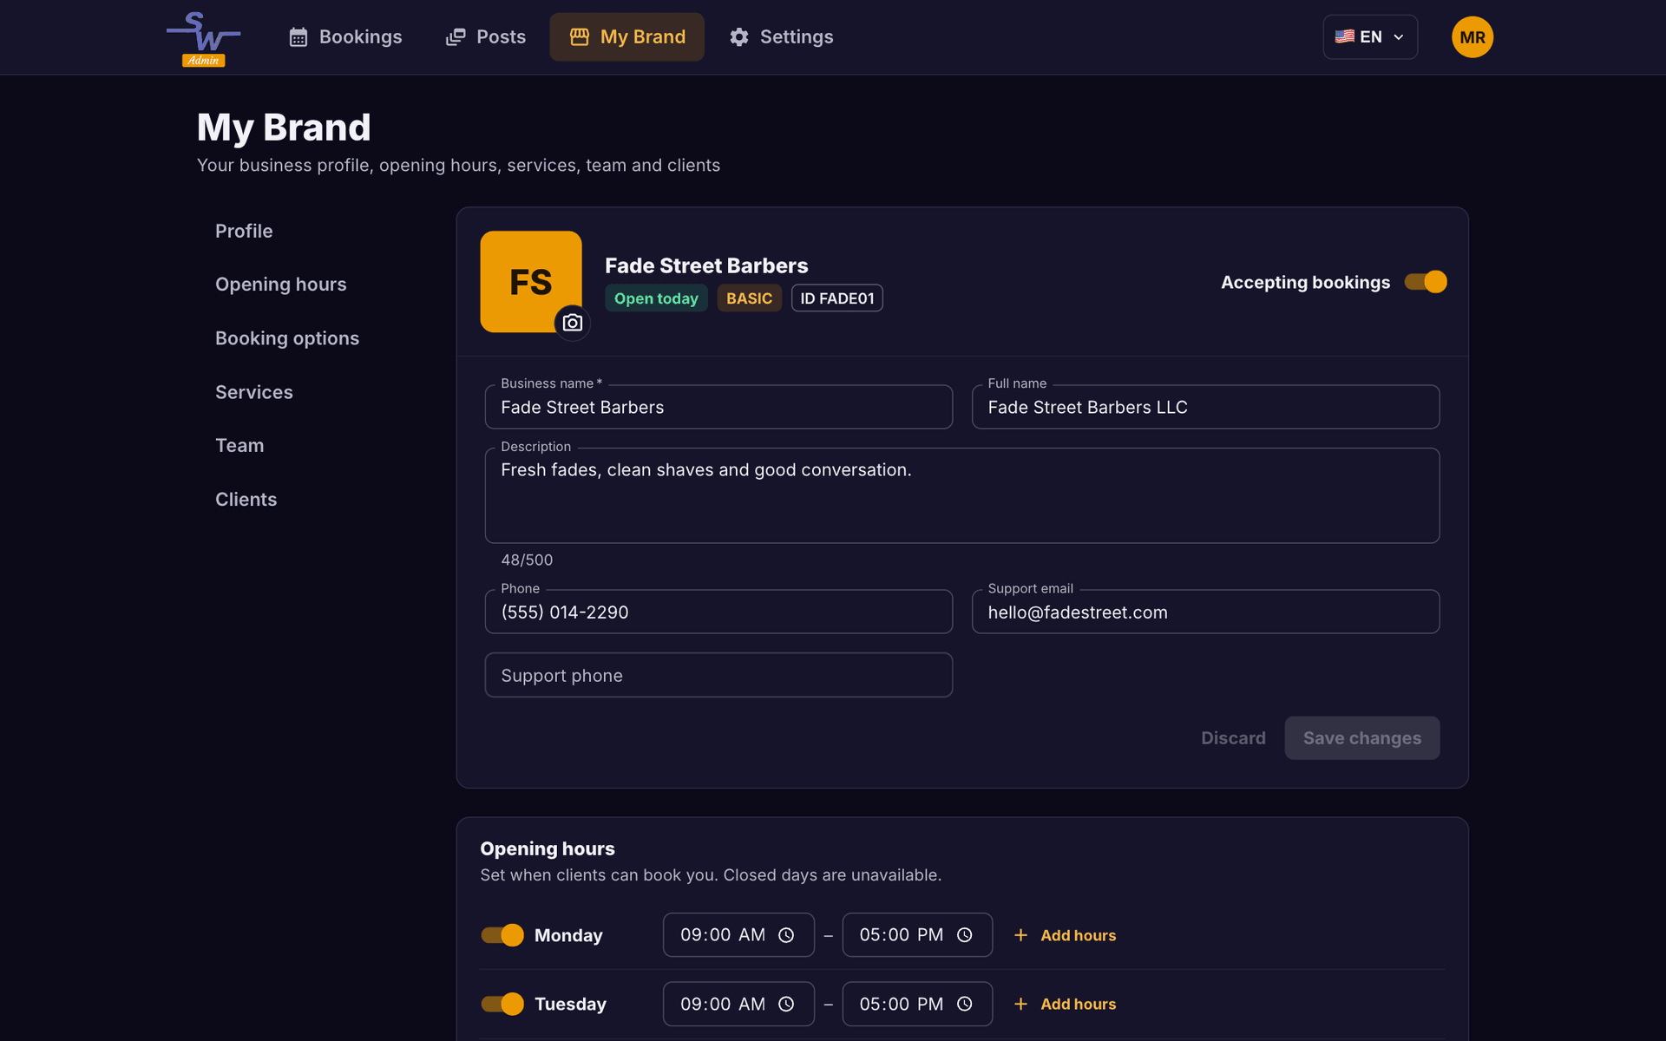The width and height of the screenshot is (1666, 1041).
Task: Click the camera icon on brand avatar
Action: tap(573, 323)
